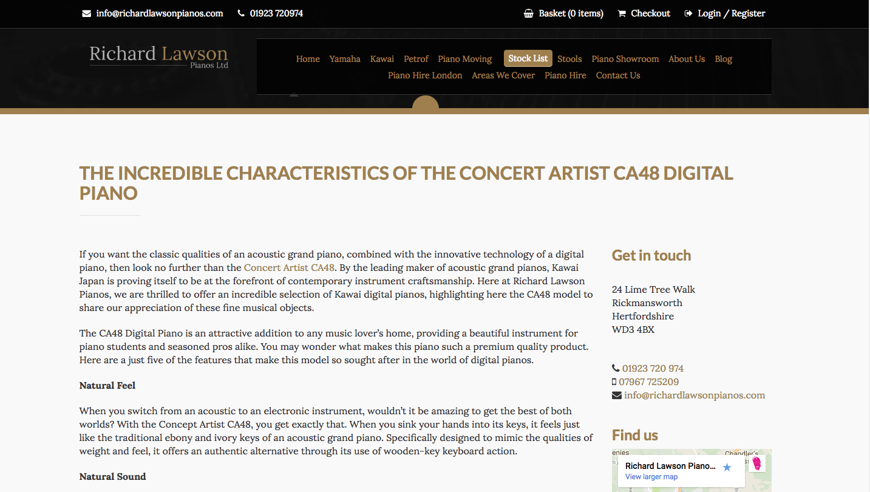Click the Richard Lawson Pianos logo
This screenshot has width=870, height=492.
point(158,56)
